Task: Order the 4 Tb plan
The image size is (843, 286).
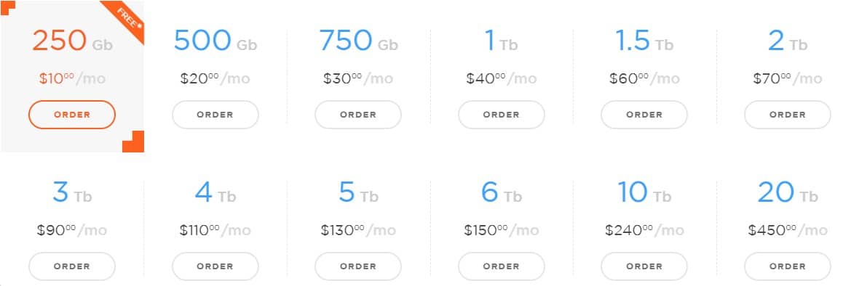Action: coord(215,266)
